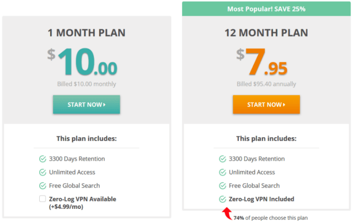Viewport: 353px width, 221px height.
Task: Click checkmark icon beside 12 month Unlimited Access
Action: [222, 173]
